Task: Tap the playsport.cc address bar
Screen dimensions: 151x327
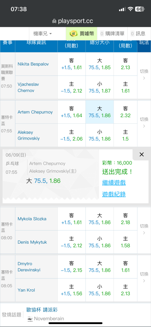Action: [75, 21]
